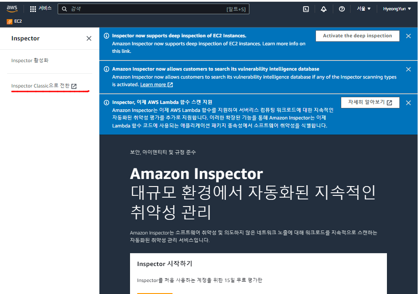Click the EC2 favorites shortcut
Image resolution: width=418 pixels, height=294 pixels.
pos(14,21)
